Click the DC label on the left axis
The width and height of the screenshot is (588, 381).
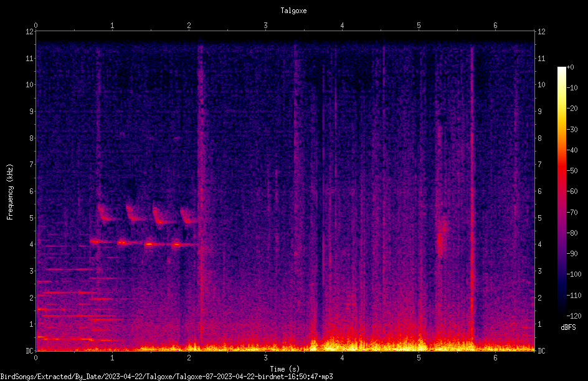tap(30, 350)
